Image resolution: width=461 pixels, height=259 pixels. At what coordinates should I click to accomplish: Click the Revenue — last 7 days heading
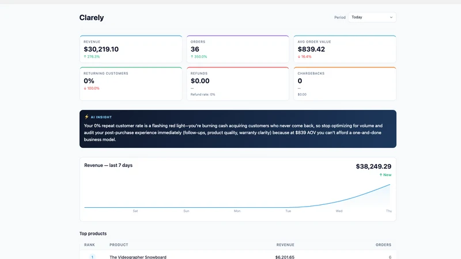click(108, 165)
